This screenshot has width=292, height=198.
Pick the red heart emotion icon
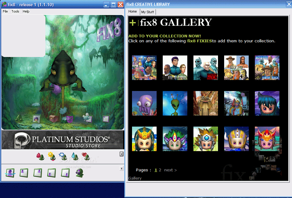click(86, 157)
